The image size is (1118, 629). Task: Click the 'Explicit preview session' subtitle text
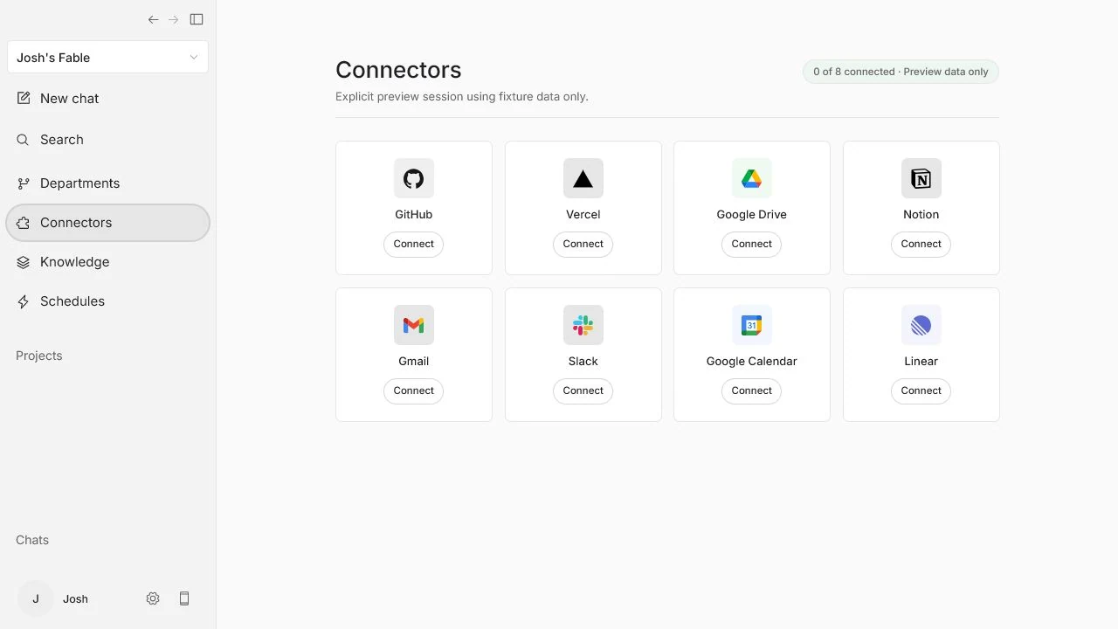click(x=462, y=96)
